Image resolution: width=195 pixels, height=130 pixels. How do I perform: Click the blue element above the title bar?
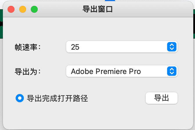point(110,1)
